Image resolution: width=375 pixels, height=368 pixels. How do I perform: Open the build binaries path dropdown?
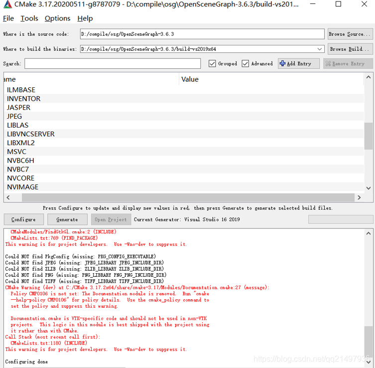320,49
